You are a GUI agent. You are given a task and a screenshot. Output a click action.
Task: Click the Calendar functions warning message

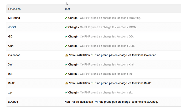[x=112, y=55]
